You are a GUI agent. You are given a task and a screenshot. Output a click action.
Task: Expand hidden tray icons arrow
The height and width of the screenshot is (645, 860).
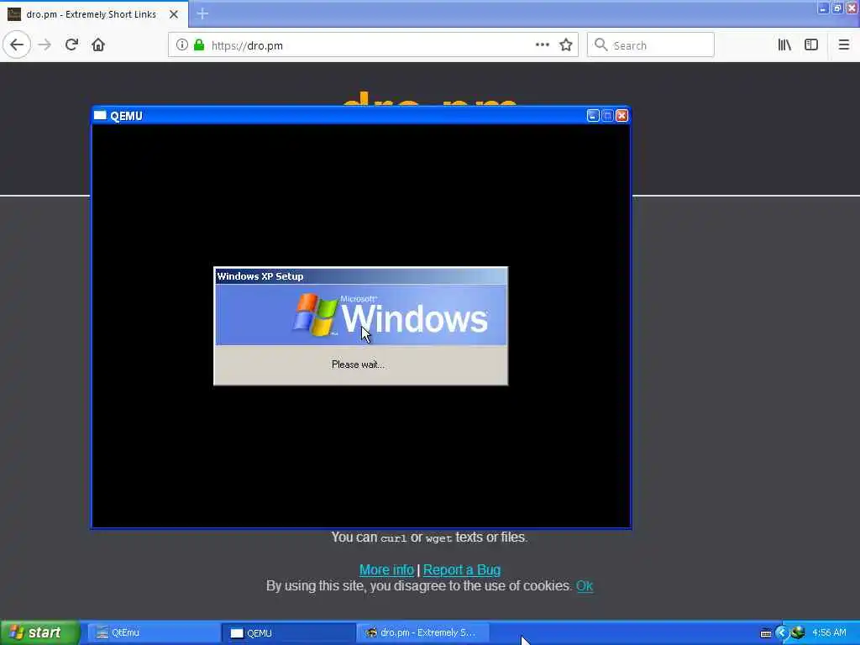click(782, 633)
